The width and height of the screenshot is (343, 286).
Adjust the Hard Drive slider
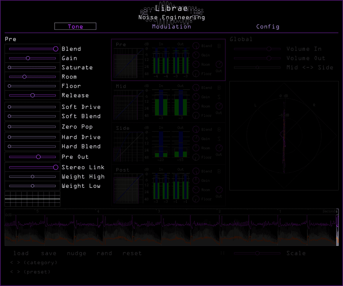tap(32, 137)
